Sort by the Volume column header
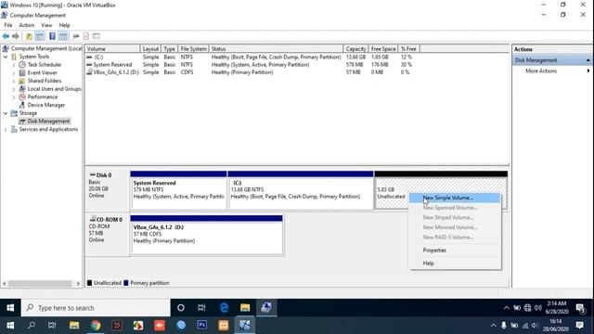Viewport: 594px width, 334px height. (112, 49)
